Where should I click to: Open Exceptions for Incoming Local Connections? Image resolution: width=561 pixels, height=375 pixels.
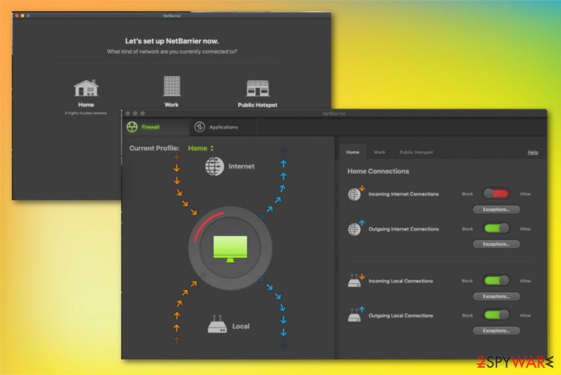click(x=496, y=296)
